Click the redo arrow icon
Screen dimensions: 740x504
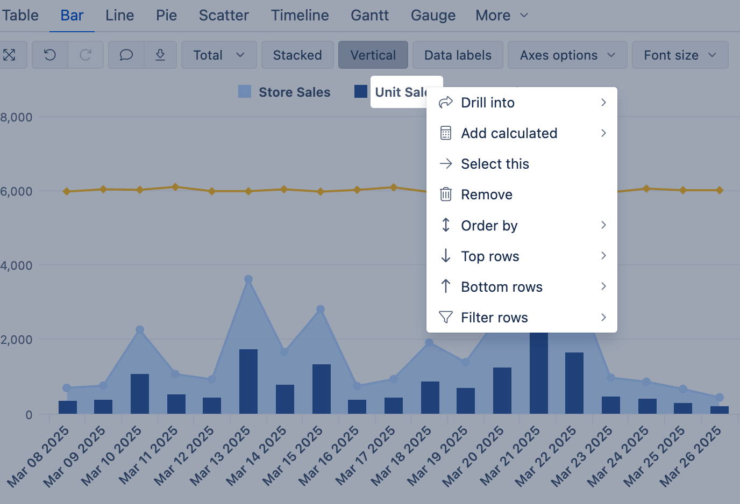(86, 55)
